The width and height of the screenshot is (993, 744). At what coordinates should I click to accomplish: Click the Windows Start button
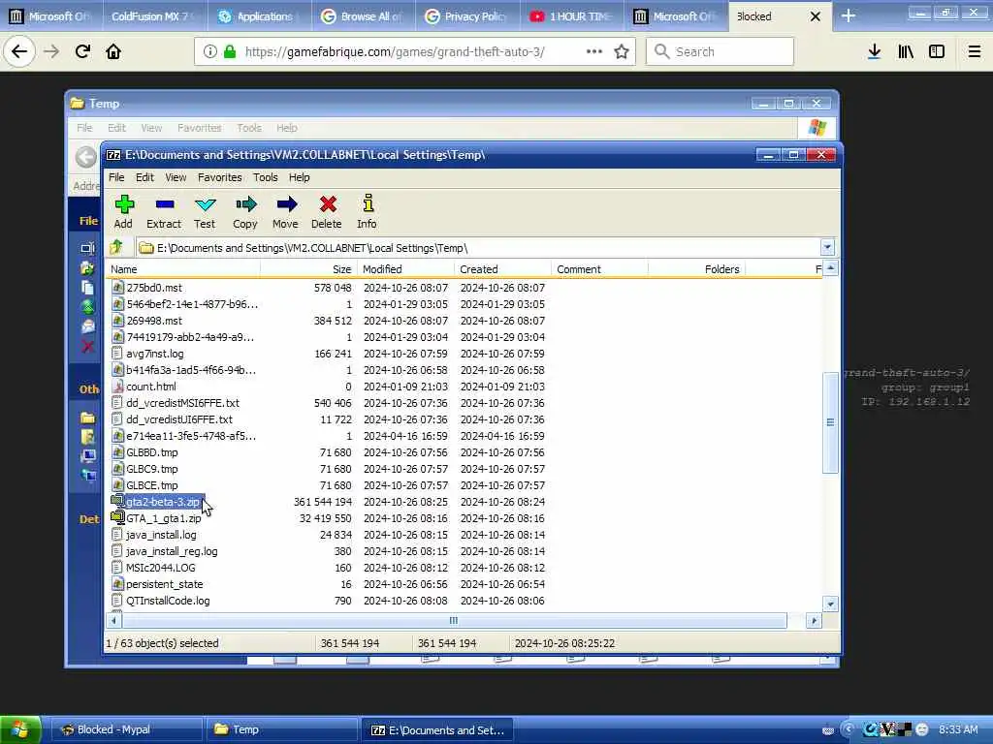point(20,729)
